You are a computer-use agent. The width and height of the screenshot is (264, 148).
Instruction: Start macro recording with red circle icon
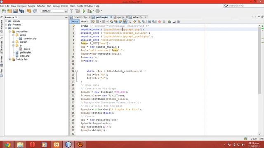[x=160, y=22]
